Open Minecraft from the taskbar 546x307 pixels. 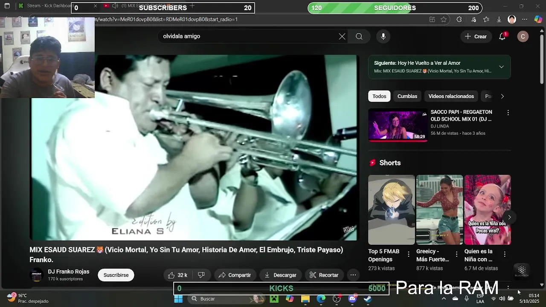click(x=274, y=299)
